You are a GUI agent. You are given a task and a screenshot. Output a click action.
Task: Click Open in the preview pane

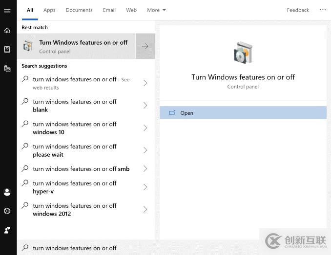click(243, 113)
